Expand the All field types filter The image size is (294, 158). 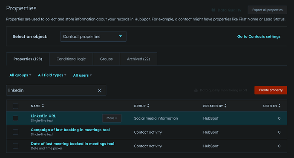(x=52, y=75)
